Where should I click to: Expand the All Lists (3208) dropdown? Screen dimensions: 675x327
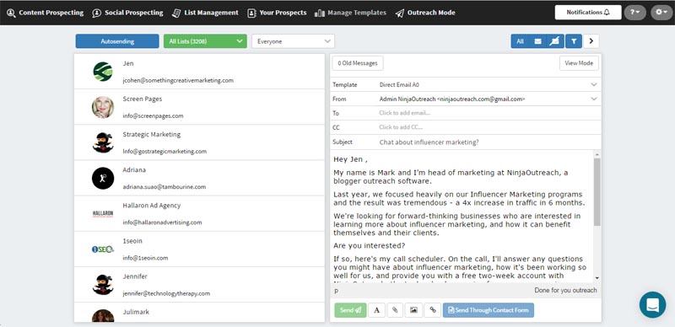[x=205, y=41]
